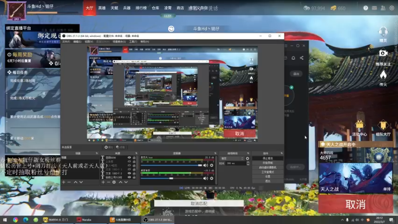Screen dimensions: 398x224
Task: Toggle the lock on 文本 (GDI+) 2
Action: click(134, 173)
